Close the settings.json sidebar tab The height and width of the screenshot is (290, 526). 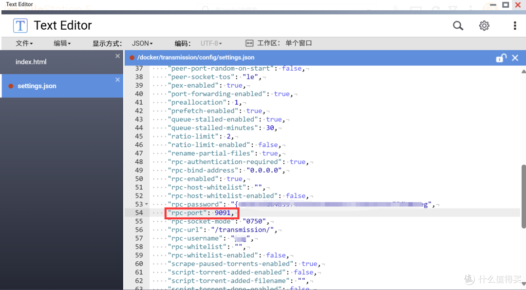coord(117,80)
